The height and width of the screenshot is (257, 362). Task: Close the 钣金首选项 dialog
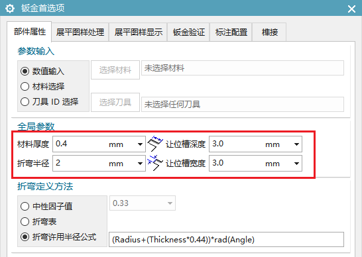[351, 9]
